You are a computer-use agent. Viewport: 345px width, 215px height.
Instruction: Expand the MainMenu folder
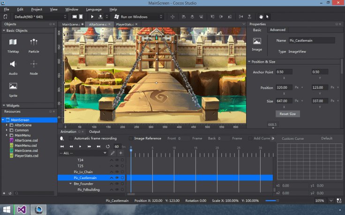tap(7, 135)
